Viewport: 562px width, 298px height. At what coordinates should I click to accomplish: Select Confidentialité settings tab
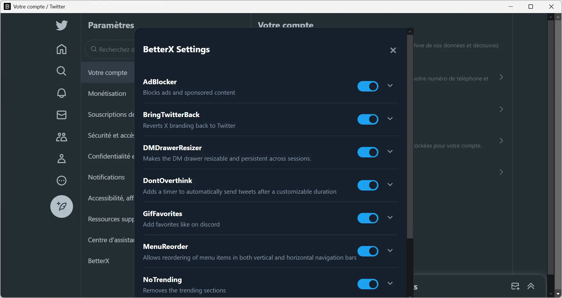pyautogui.click(x=108, y=156)
